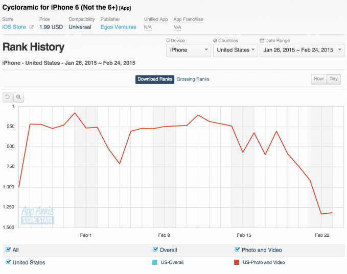
Task: Switch to the Grossing Ranks tab
Action: 193,79
